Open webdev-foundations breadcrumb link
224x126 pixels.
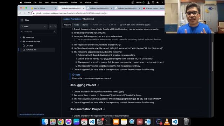[x=72, y=19]
